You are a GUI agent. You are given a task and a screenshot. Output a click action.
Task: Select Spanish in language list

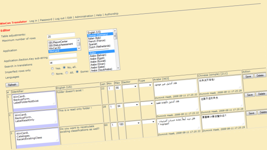93,44
